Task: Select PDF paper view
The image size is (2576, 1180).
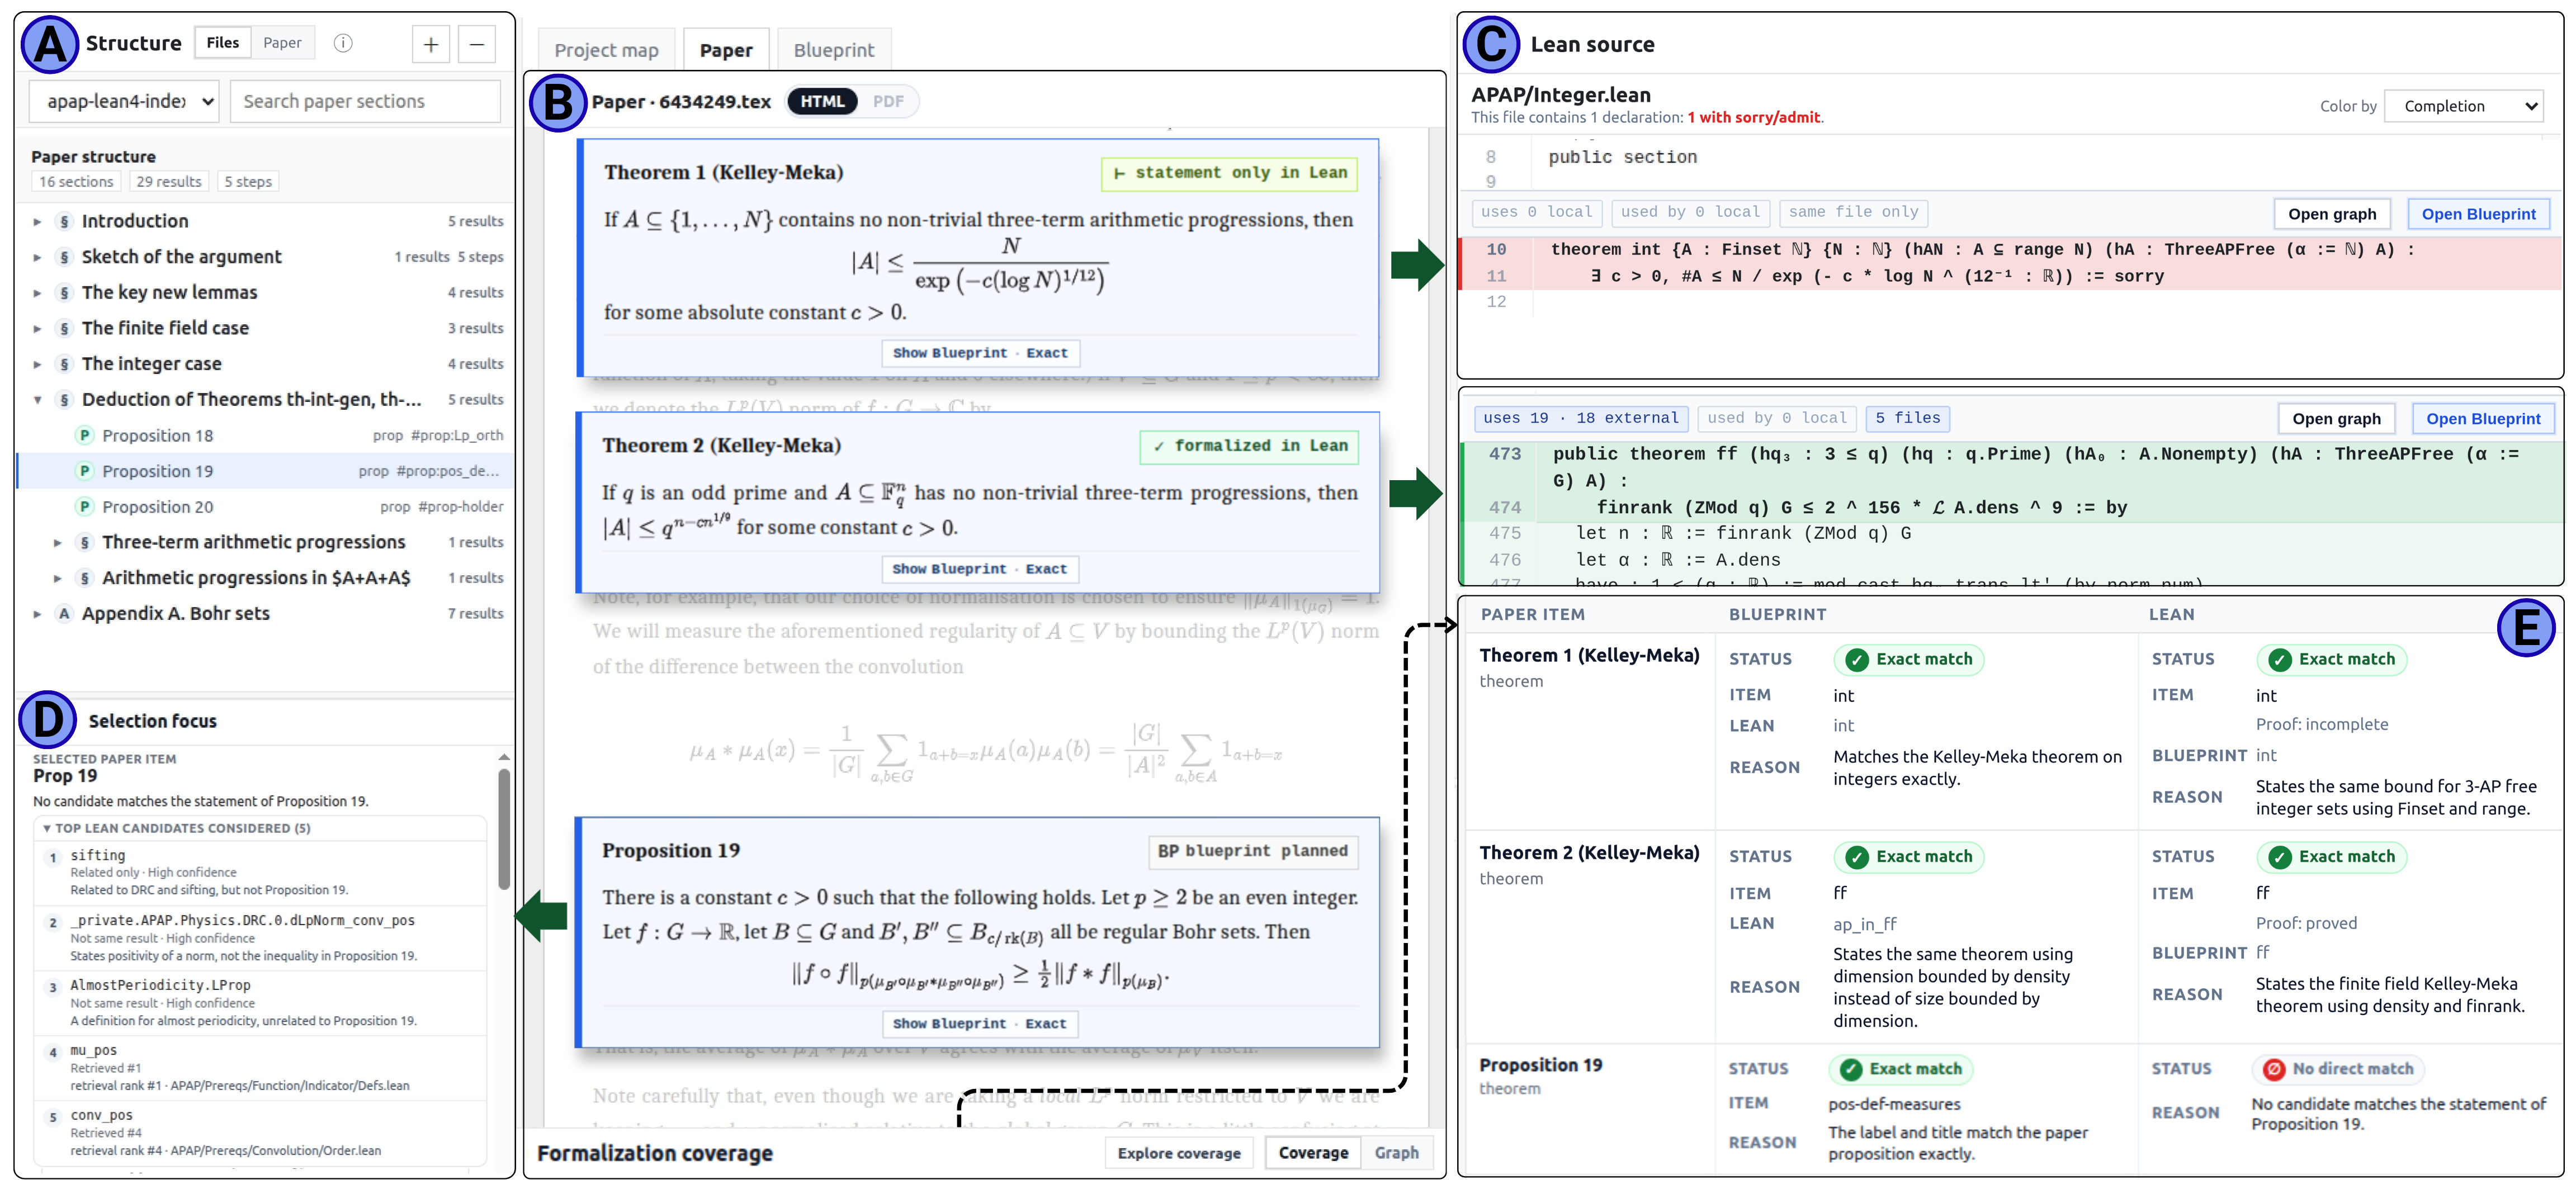Action: [888, 101]
